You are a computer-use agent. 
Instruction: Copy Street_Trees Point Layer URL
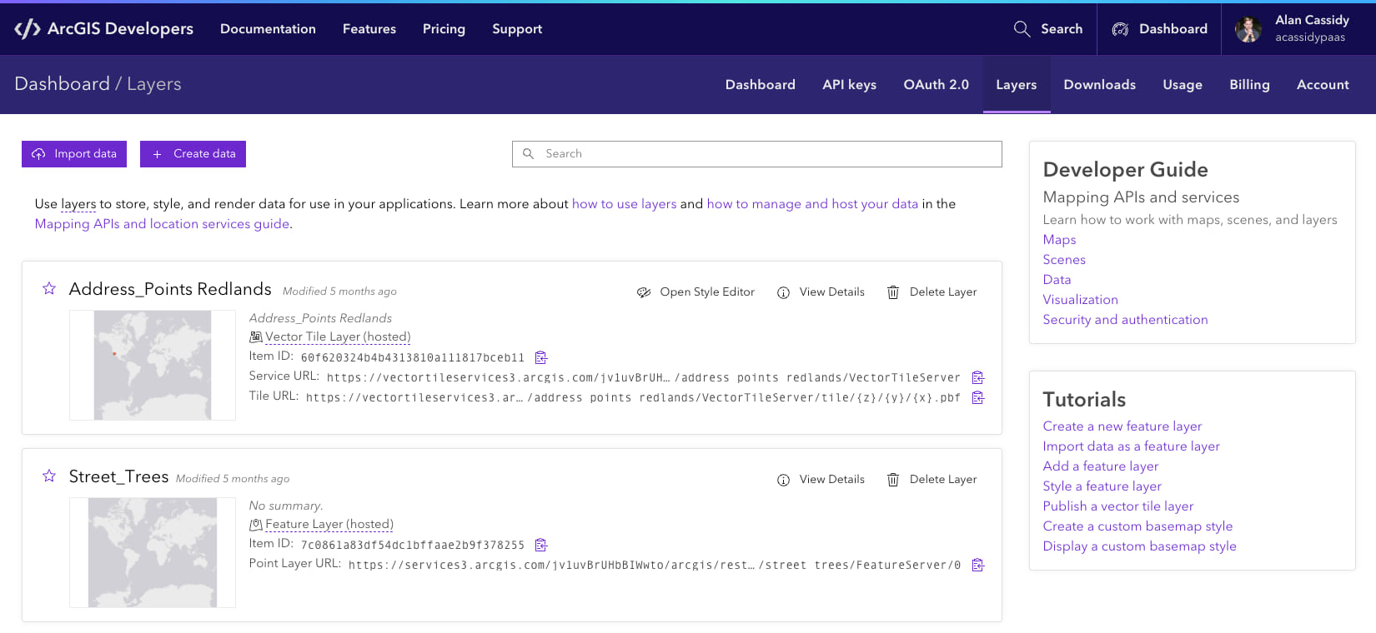coord(978,565)
